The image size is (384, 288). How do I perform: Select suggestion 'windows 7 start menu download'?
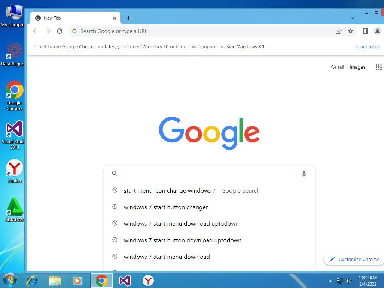click(209, 256)
